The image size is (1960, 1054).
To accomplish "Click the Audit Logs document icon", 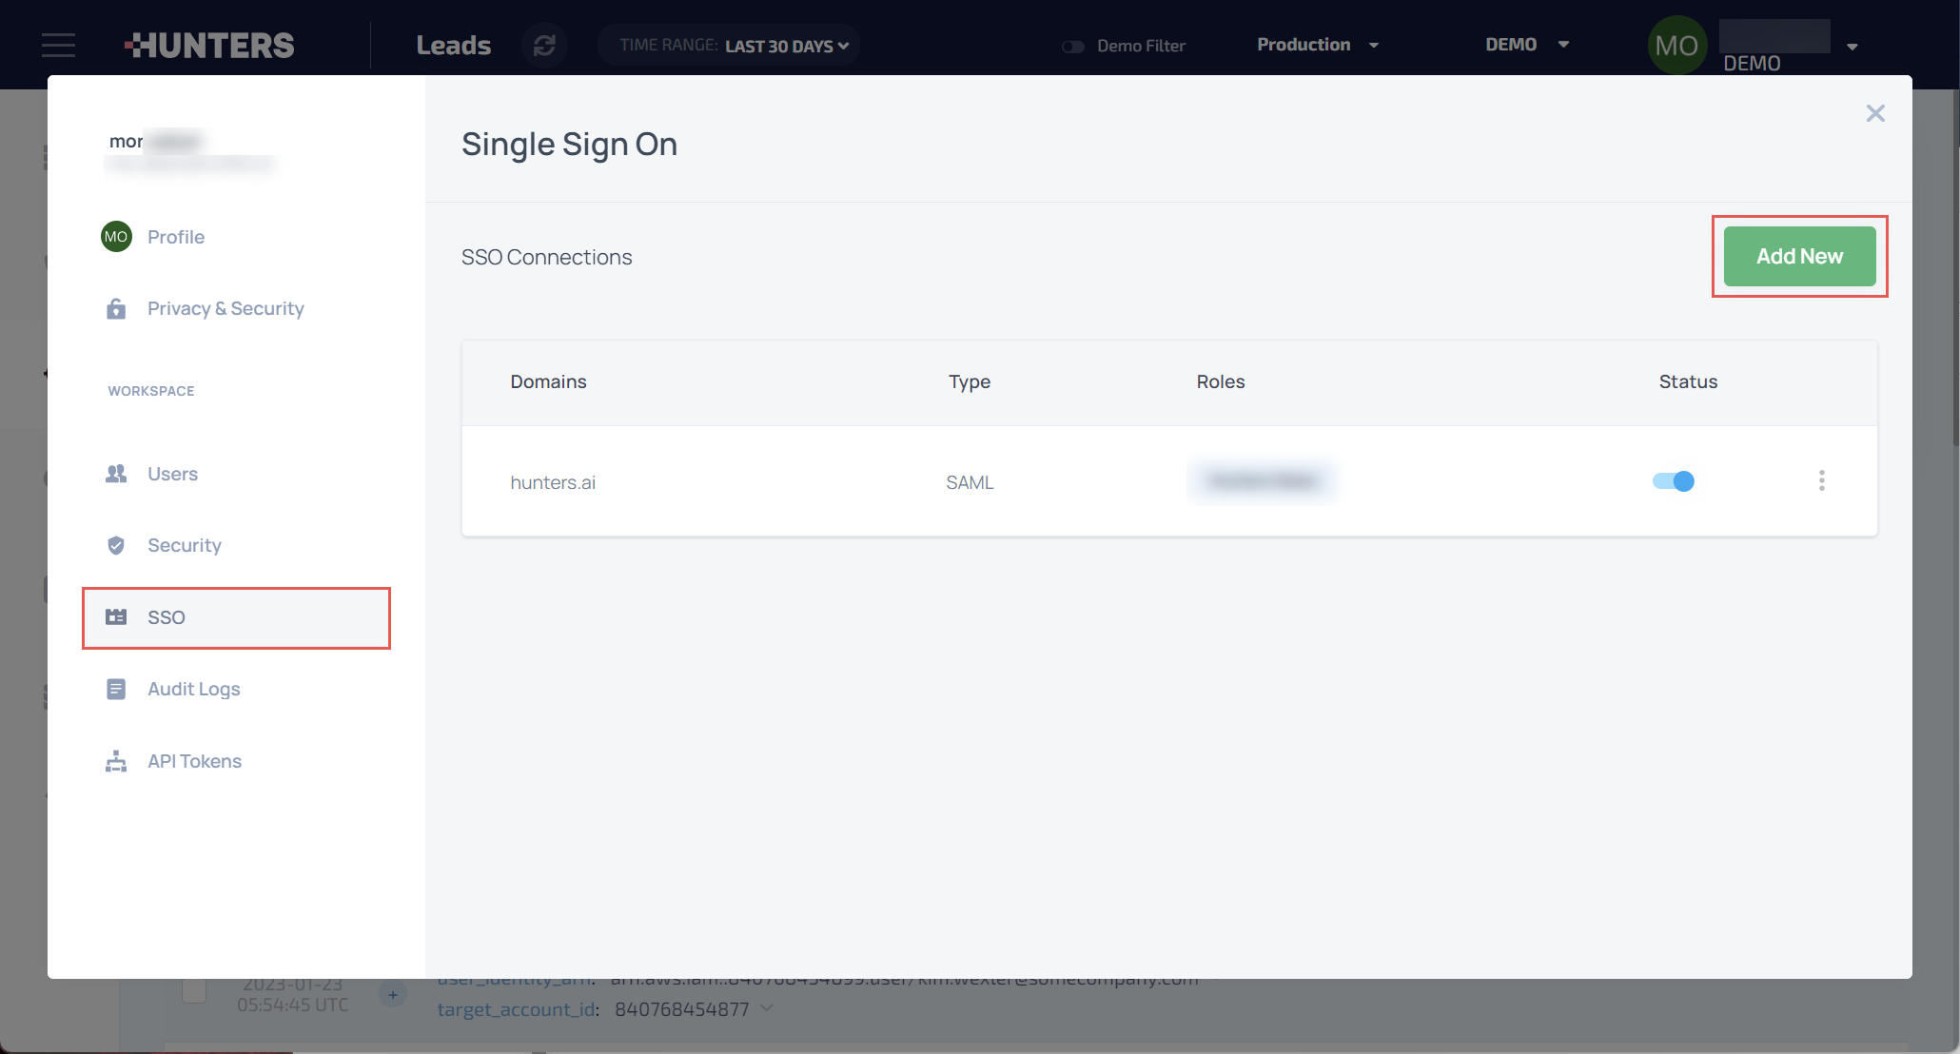I will [x=116, y=689].
